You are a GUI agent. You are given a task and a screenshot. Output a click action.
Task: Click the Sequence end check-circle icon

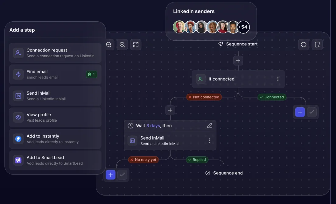pyautogui.click(x=208, y=173)
